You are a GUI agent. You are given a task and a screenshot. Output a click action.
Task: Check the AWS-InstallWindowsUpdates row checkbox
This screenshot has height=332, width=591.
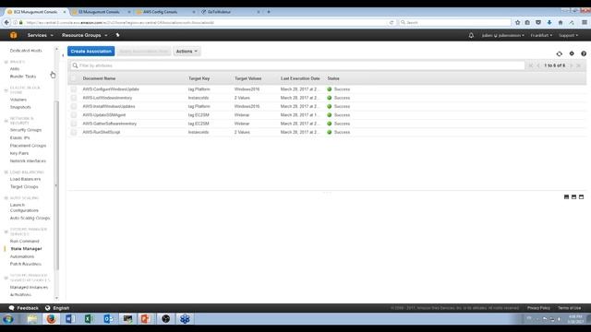click(x=73, y=107)
